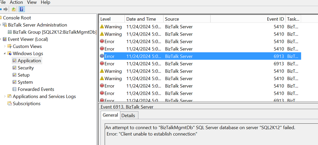The image size is (318, 145).
Task: Click the Forwarded Events log icon
Action: tap(15, 89)
